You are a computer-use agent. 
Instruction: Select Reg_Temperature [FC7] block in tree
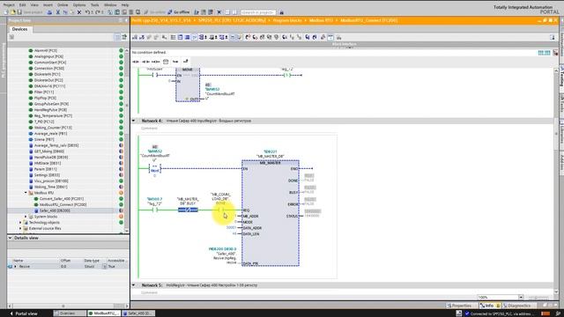point(53,115)
